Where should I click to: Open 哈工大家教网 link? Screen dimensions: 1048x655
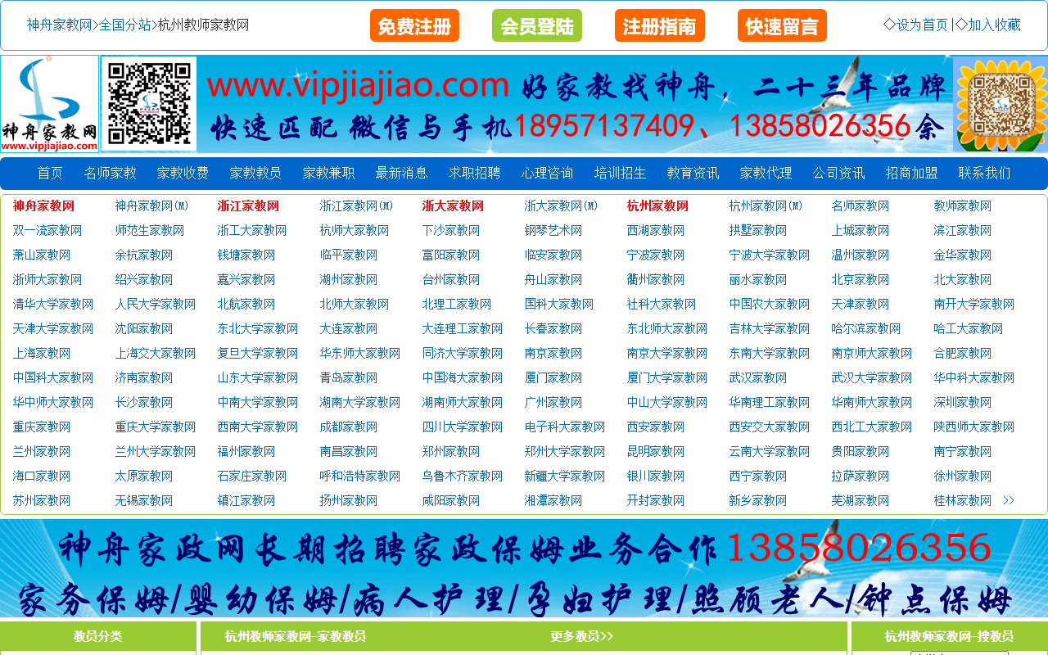(x=969, y=328)
